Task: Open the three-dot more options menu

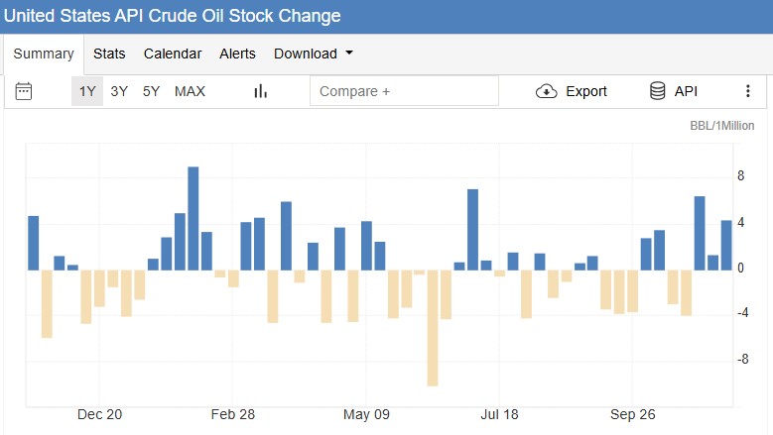Action: 747,91
